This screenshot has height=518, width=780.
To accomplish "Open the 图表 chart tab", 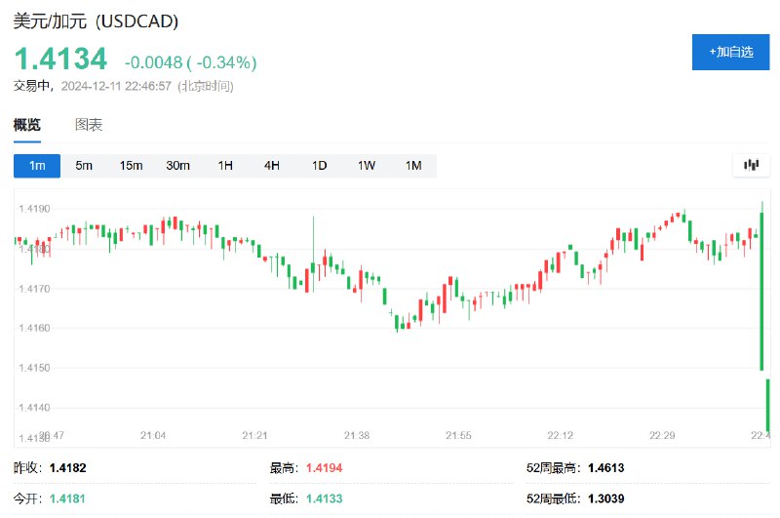I will point(89,125).
